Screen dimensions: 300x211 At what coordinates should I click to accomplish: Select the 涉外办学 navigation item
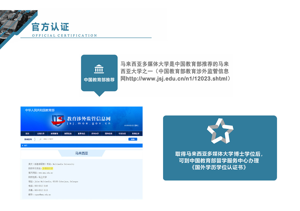coord(95,133)
